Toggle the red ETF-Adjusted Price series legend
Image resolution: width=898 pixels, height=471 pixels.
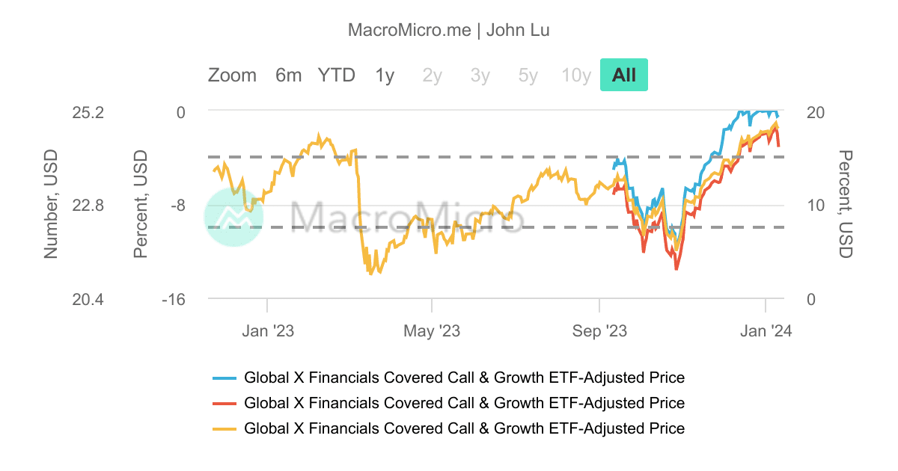(463, 403)
